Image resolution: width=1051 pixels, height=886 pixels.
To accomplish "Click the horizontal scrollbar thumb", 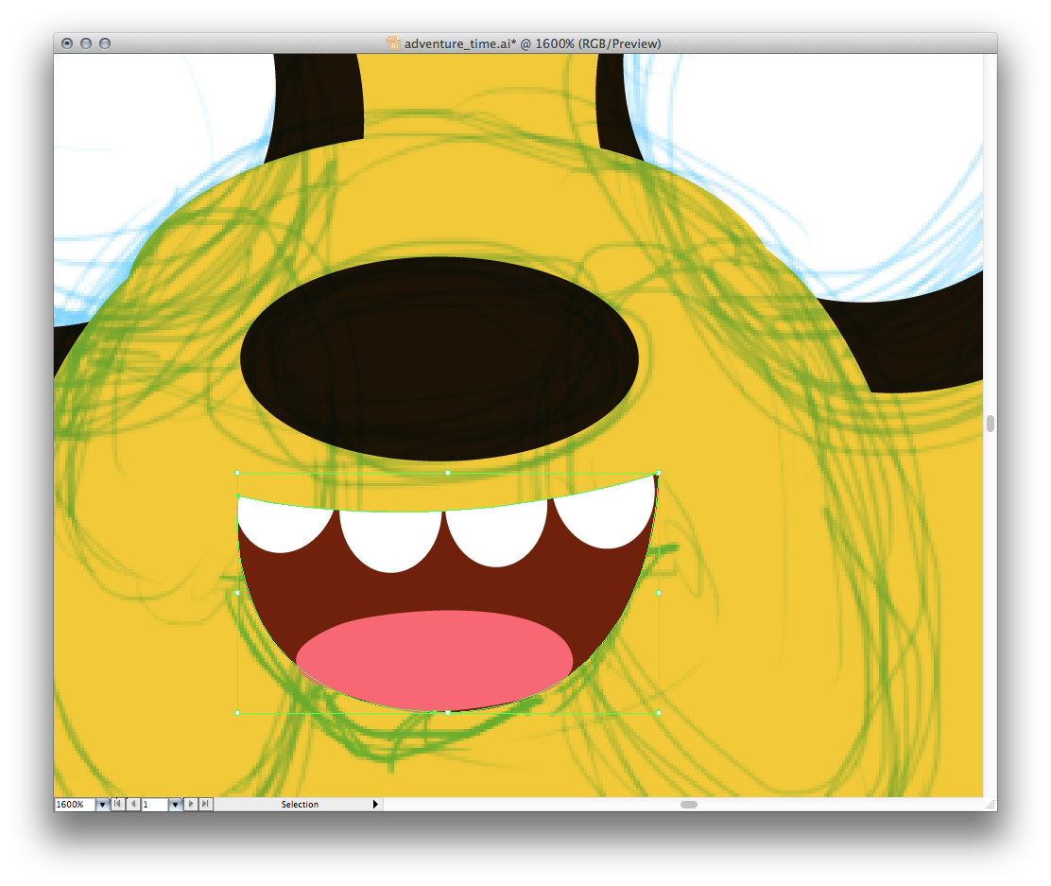I will click(x=689, y=805).
